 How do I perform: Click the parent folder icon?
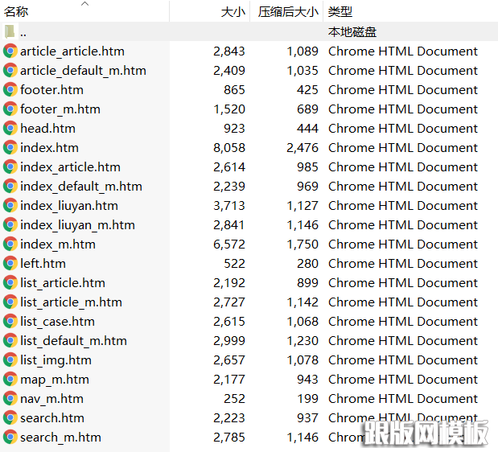pyautogui.click(x=10, y=32)
